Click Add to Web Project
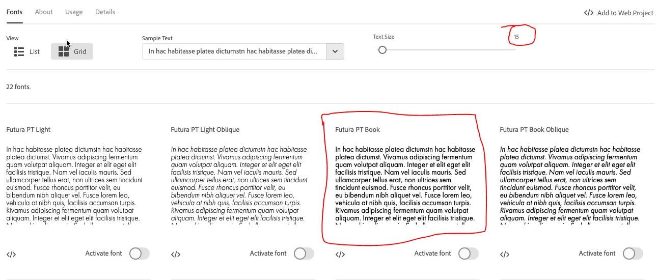657x280 pixels. 619,13
